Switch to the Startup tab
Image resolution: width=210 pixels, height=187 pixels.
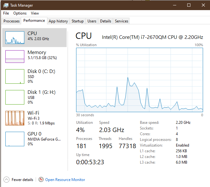tap(77, 21)
